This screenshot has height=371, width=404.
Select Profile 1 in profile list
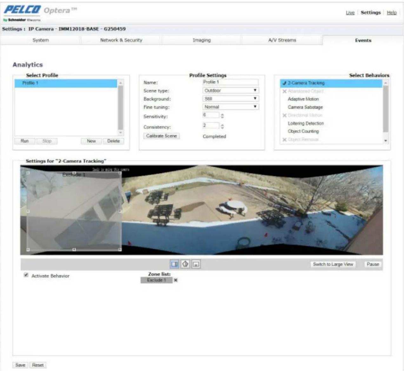pos(66,83)
